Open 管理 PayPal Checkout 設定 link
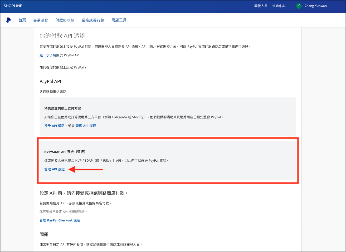346x252 pixels. click(60, 220)
